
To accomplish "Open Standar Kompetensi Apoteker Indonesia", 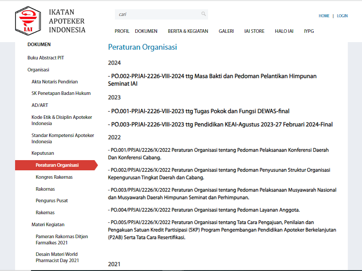I will [x=63, y=138].
